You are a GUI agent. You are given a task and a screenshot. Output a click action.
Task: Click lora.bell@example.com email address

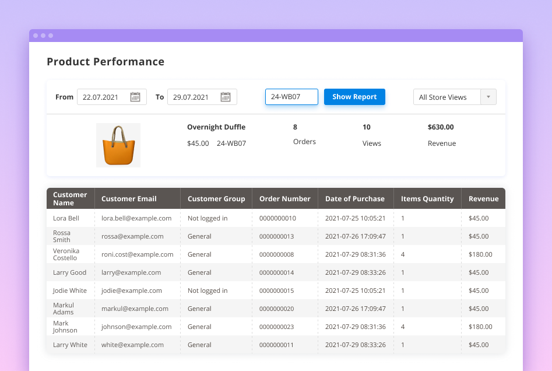click(138, 218)
